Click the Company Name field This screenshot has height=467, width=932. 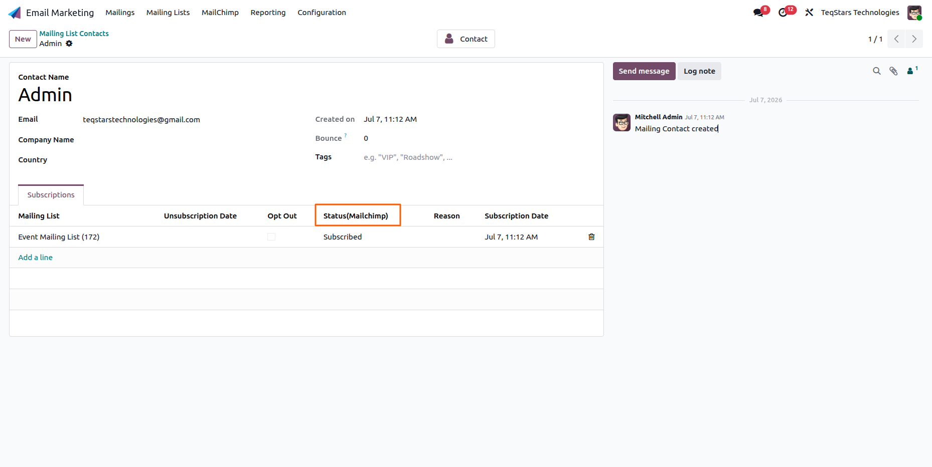coord(191,140)
